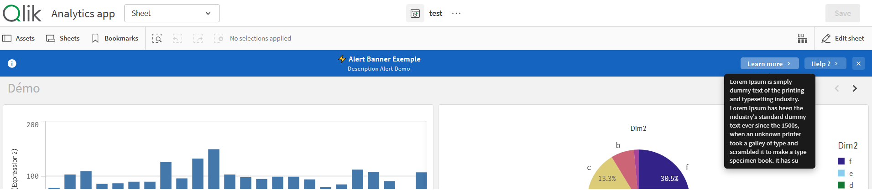Viewport: 872px width, 190px height.
Task: Toggle the Assets panel
Action: pos(19,39)
